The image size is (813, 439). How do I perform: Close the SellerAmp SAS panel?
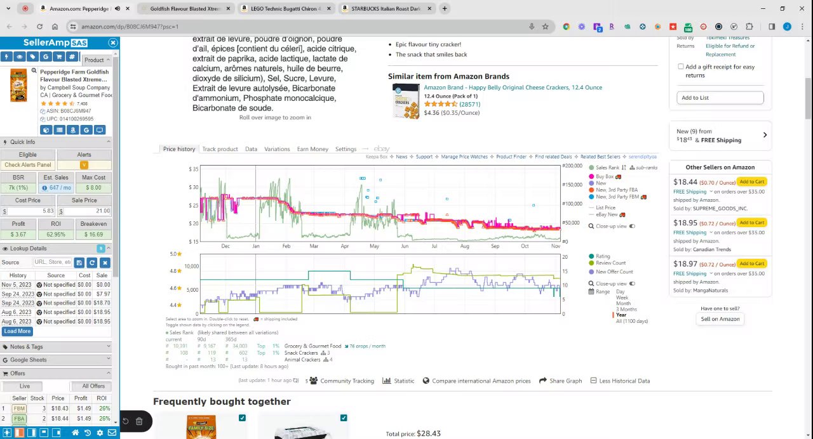[x=112, y=43]
